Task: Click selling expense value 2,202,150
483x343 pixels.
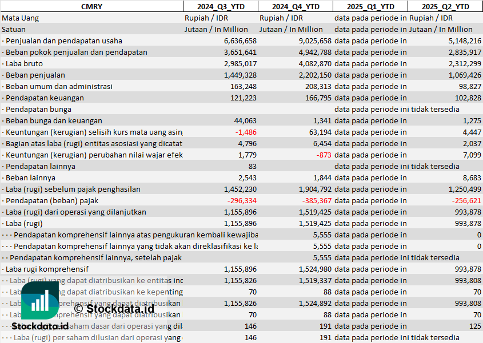Action: pos(315,75)
